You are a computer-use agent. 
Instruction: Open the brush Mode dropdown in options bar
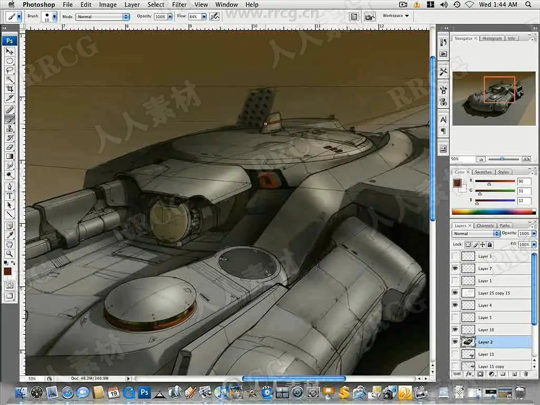(103, 17)
